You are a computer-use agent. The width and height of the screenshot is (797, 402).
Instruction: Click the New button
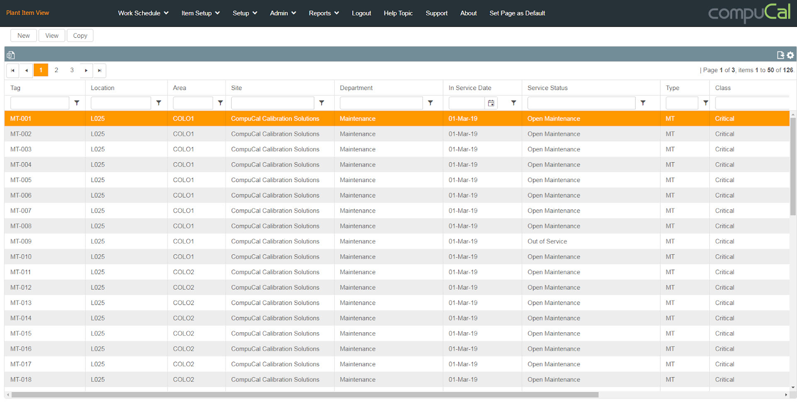[x=23, y=35]
